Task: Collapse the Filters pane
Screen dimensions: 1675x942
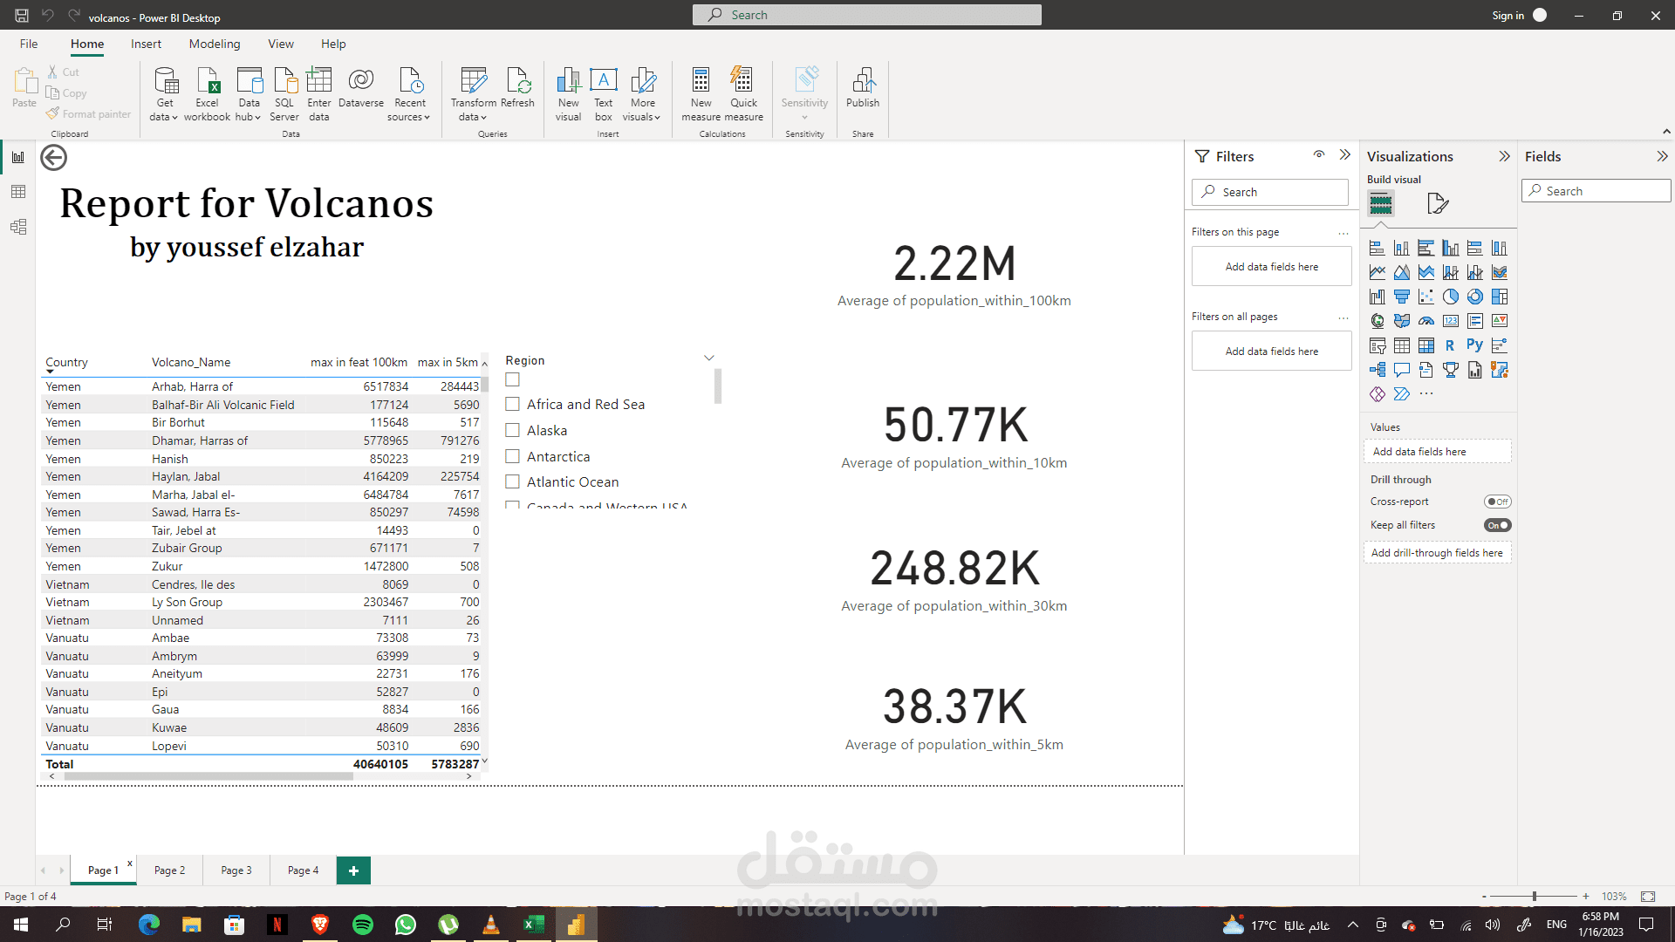Action: click(1345, 155)
